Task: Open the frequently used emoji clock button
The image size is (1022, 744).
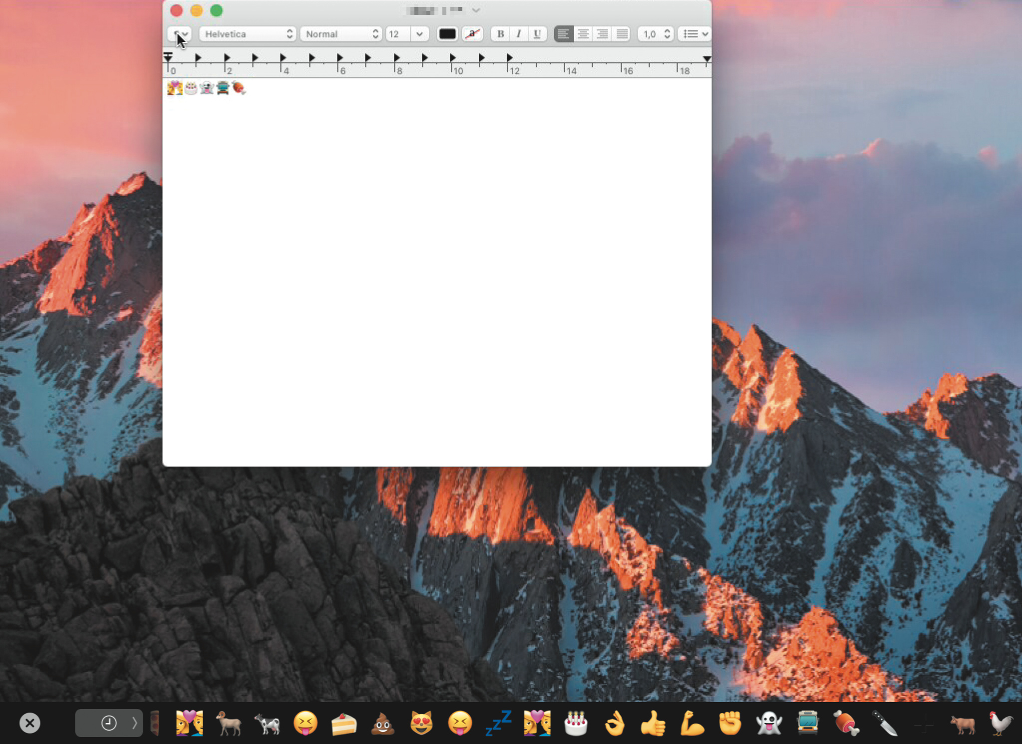Action: [x=109, y=723]
